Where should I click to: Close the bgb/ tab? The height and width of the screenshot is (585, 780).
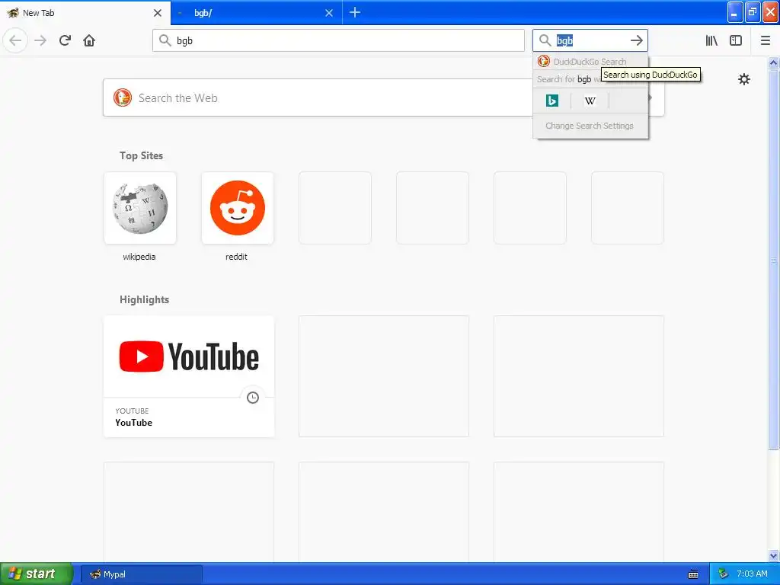329,12
